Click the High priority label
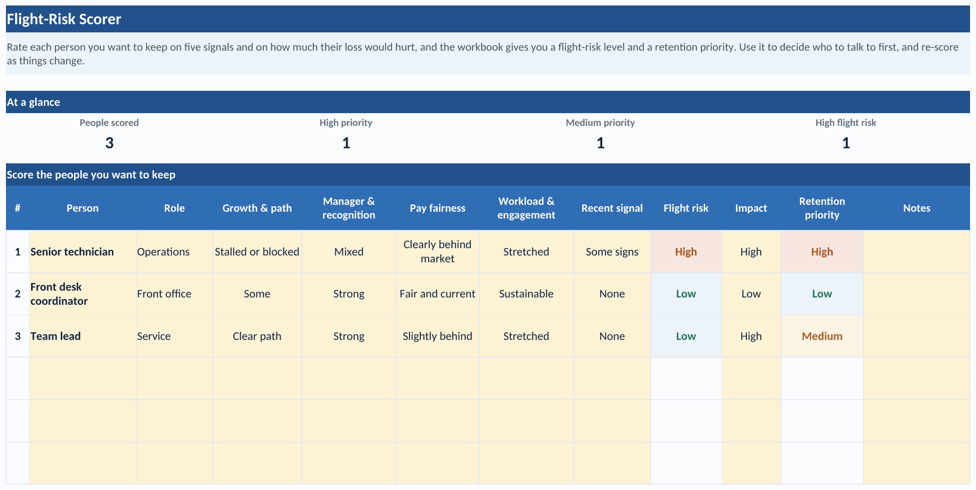This screenshot has width=976, height=490. (x=346, y=123)
